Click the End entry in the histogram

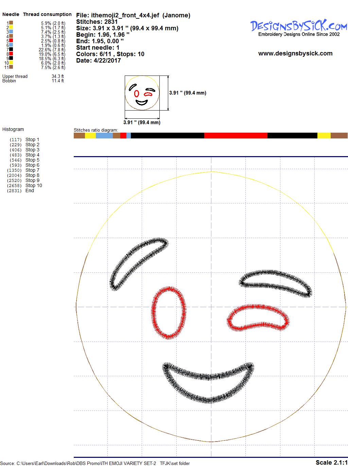(x=30, y=190)
